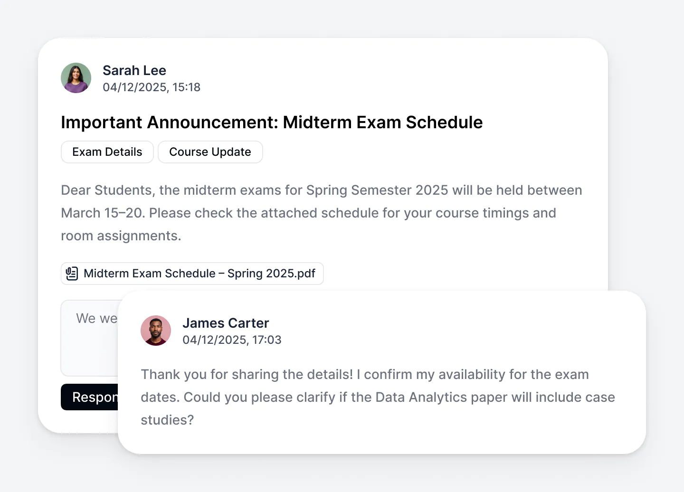Click the "March 15–20" date text

103,213
